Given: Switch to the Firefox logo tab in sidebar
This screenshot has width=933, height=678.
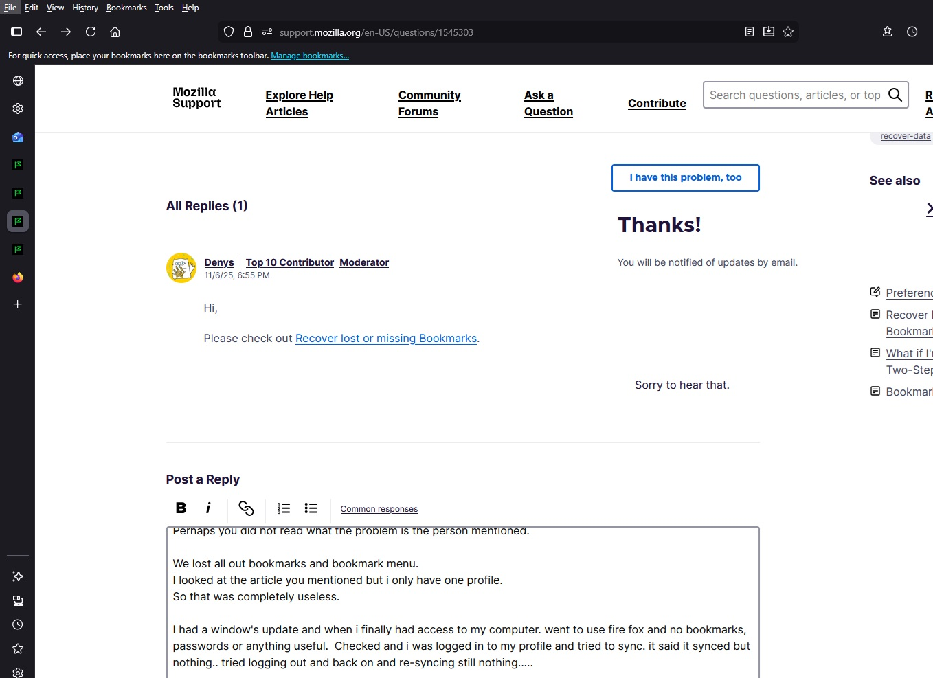Looking at the screenshot, I should tap(18, 278).
